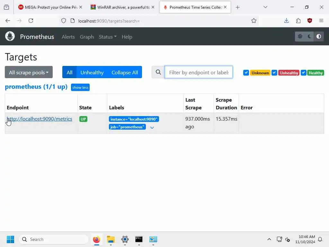Bookmark this page with star icon

(254, 21)
